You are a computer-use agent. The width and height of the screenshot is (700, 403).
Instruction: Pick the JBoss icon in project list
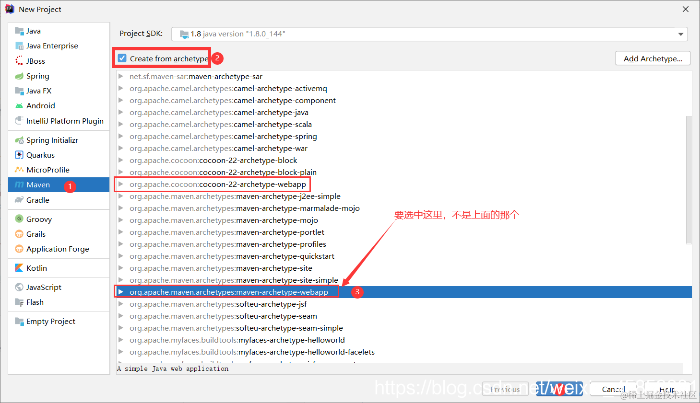[x=19, y=61]
